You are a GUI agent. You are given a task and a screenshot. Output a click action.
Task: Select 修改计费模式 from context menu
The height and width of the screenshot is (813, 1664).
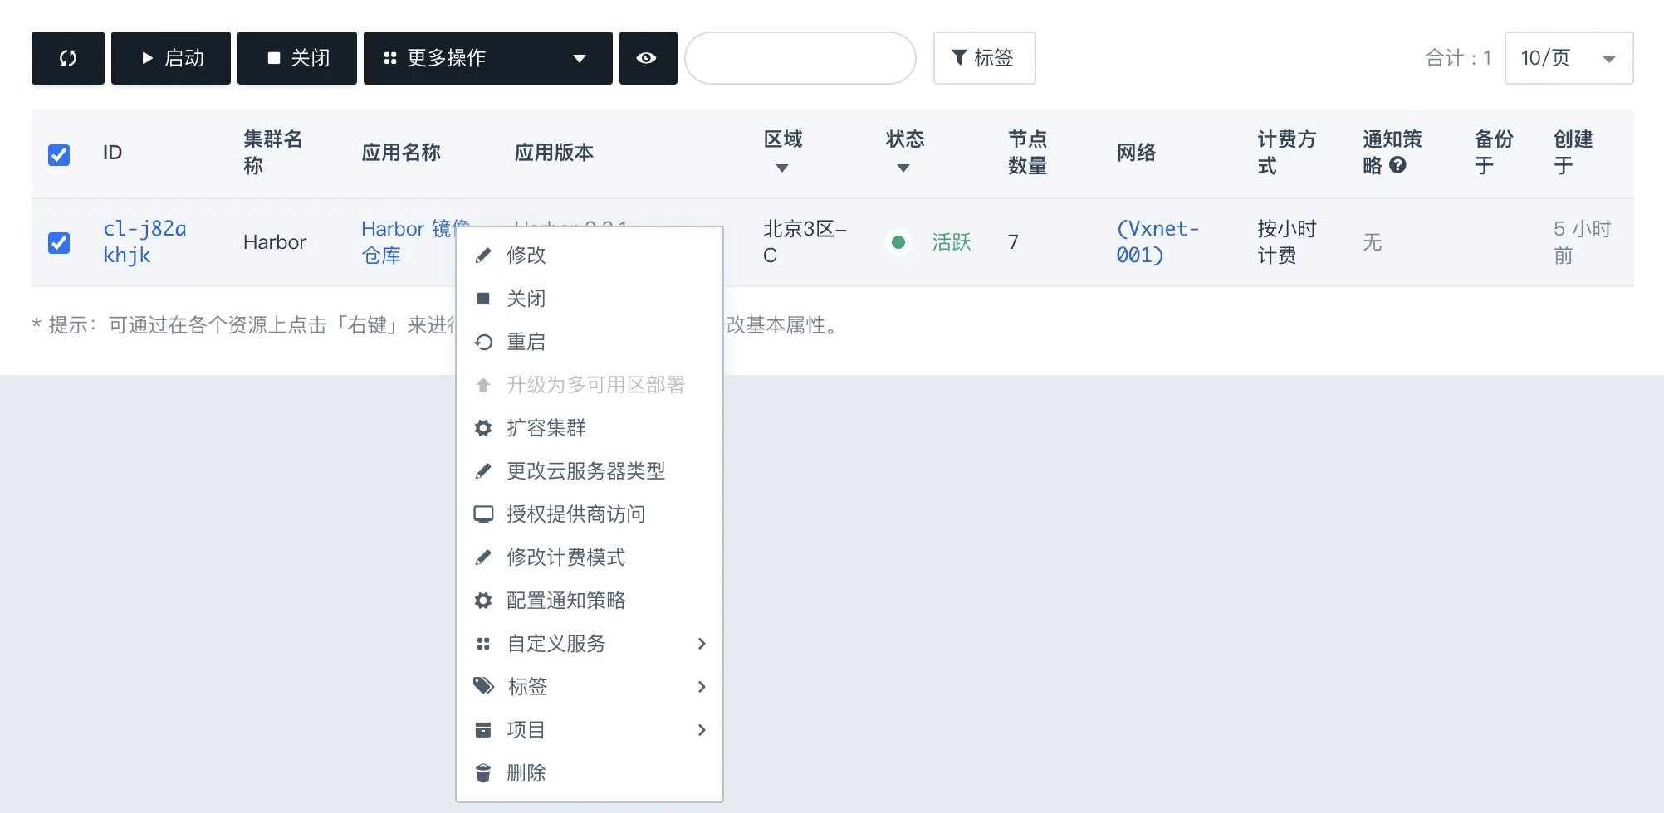coord(565,557)
